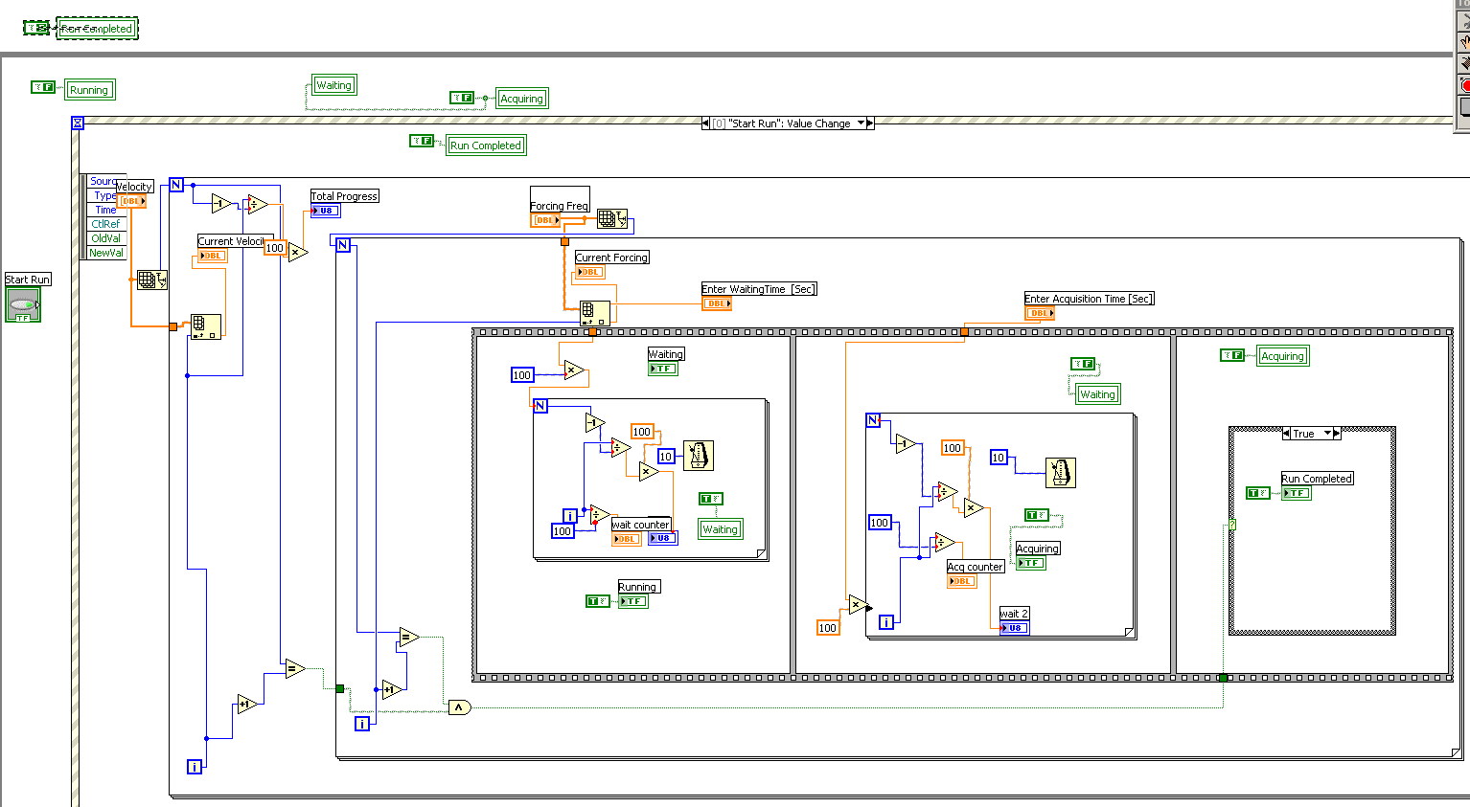This screenshot has height=807, width=1470.
Task: Select Array Size function beside Forcing Freq
Action: 611,219
